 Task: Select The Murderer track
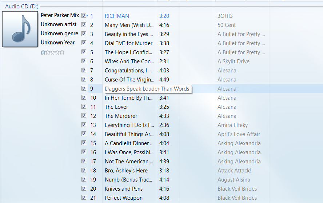pyautogui.click(x=121, y=116)
